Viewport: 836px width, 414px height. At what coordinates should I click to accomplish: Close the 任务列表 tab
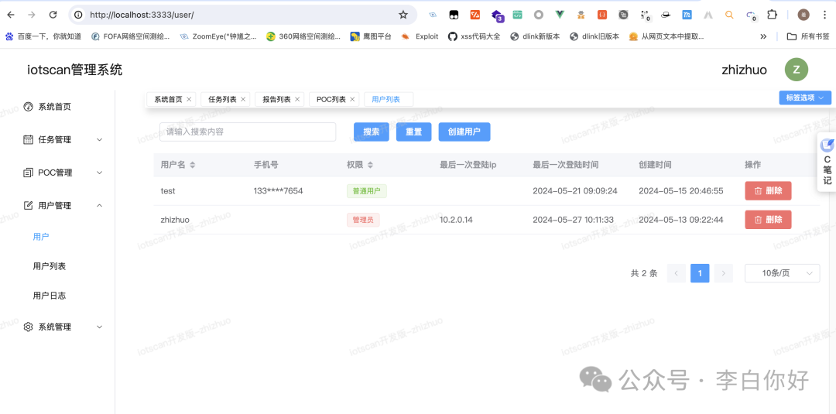[x=243, y=99]
